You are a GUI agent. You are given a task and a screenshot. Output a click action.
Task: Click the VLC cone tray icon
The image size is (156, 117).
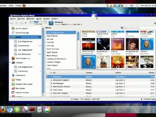111,6
